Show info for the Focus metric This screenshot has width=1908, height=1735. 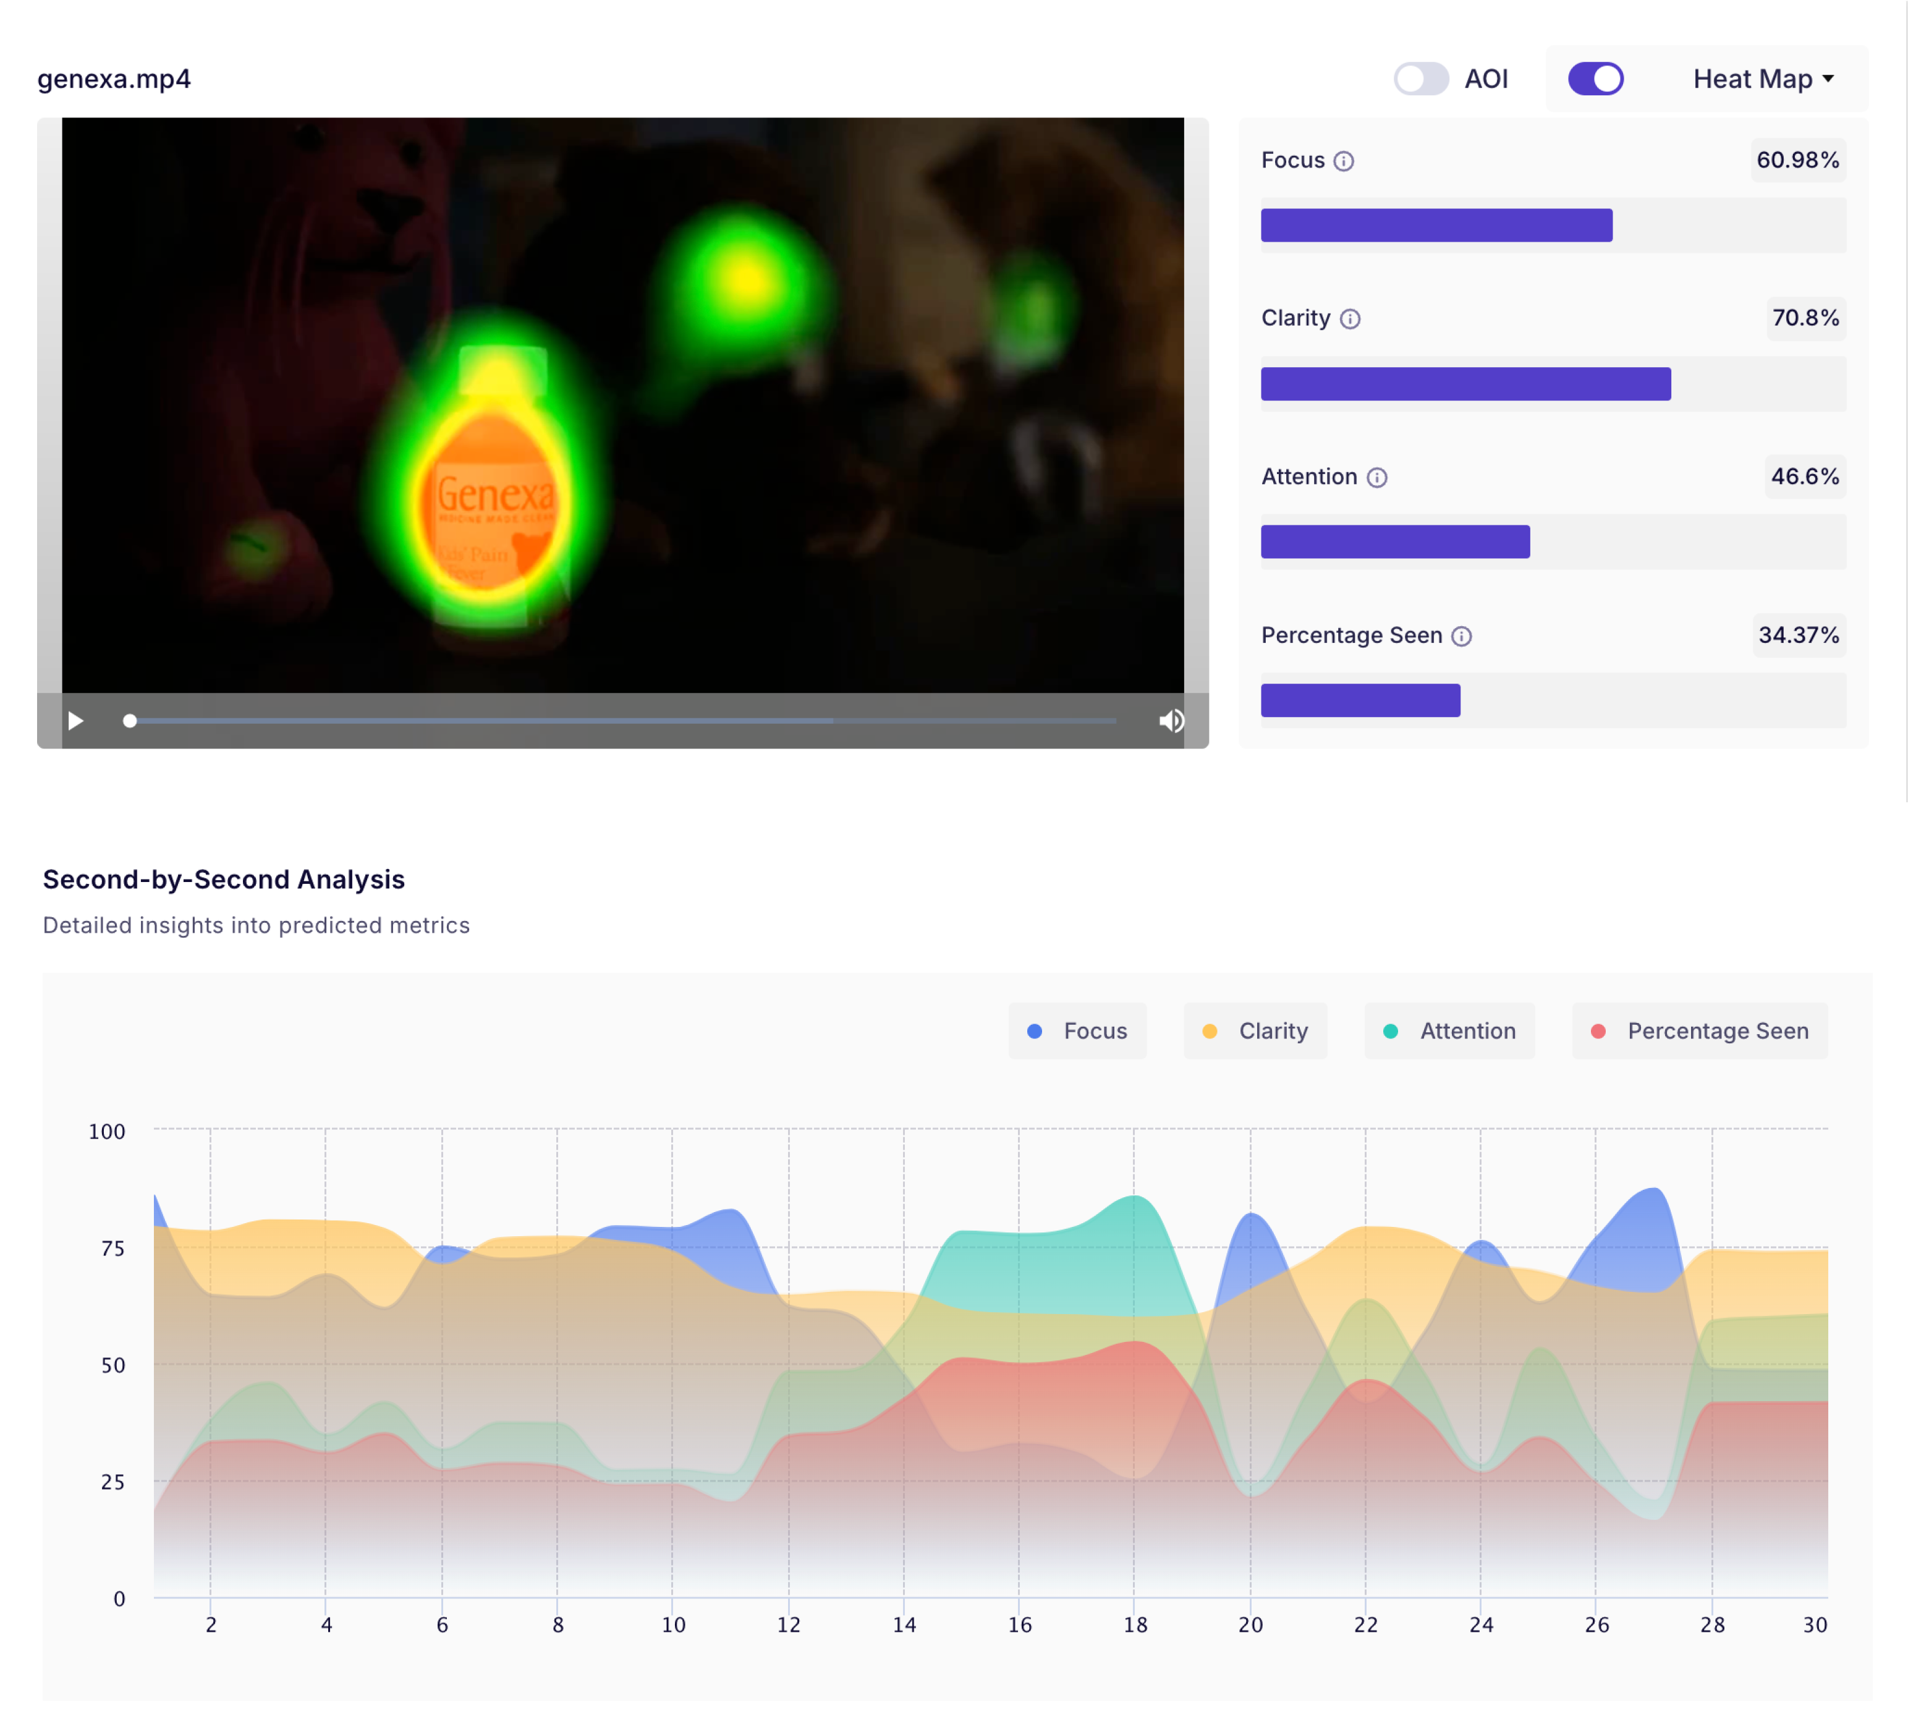tap(1344, 161)
